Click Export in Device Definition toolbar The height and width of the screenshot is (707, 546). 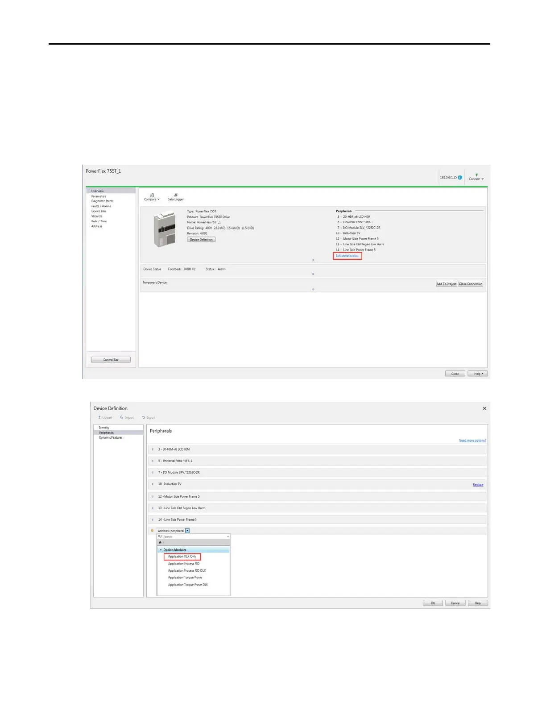click(149, 417)
